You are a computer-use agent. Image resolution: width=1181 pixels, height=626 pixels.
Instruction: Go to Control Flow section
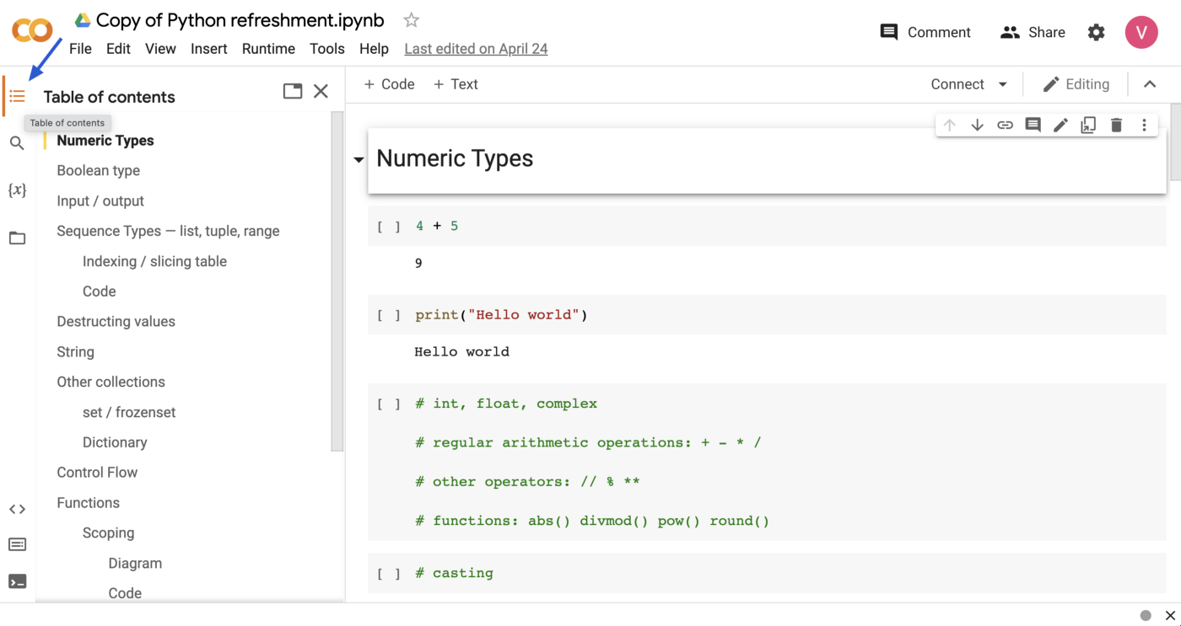click(97, 473)
